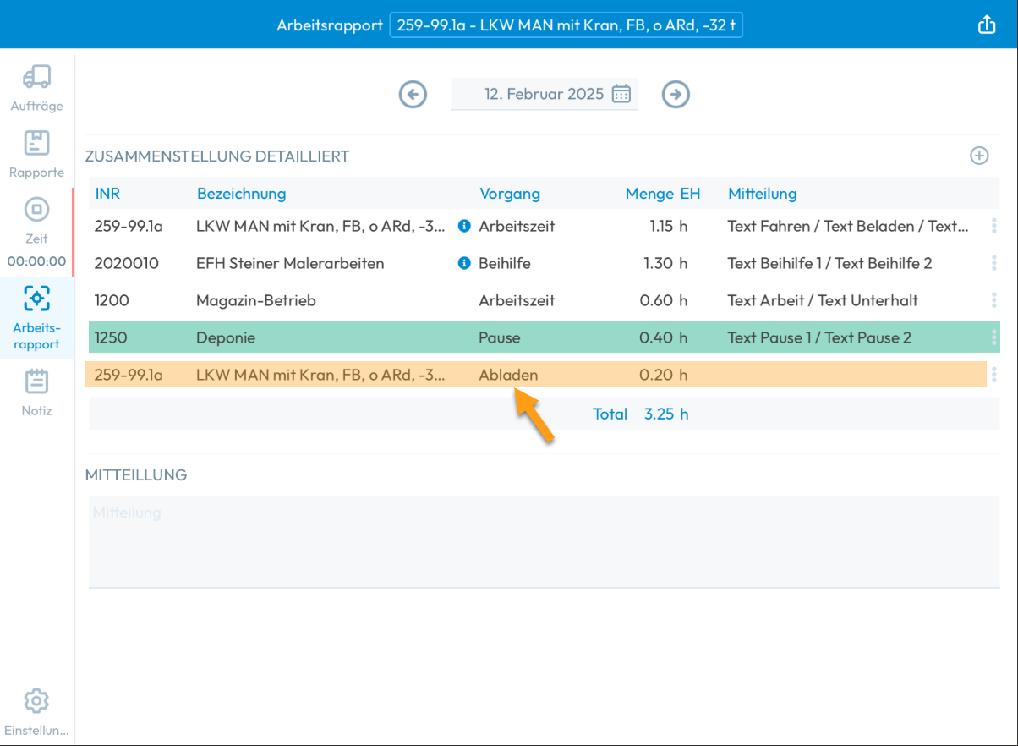The height and width of the screenshot is (746, 1018).
Task: Click the share icon in header
Action: coord(987,25)
